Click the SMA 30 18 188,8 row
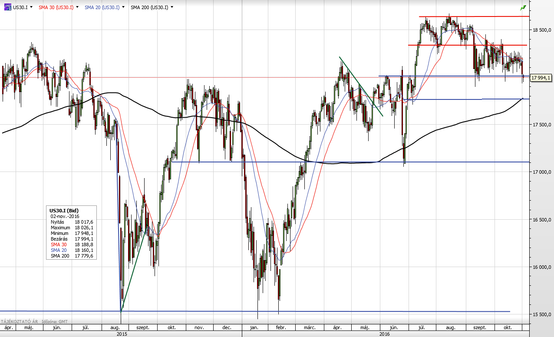Screen dimensions: 554x337 coord(72,244)
